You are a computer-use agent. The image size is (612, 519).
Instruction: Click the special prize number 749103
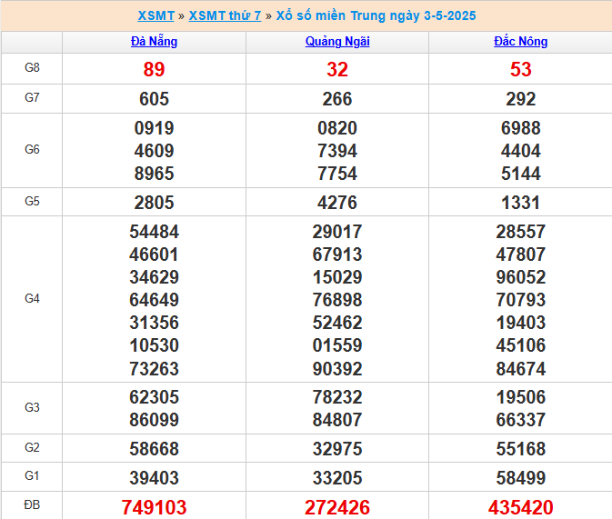(154, 507)
